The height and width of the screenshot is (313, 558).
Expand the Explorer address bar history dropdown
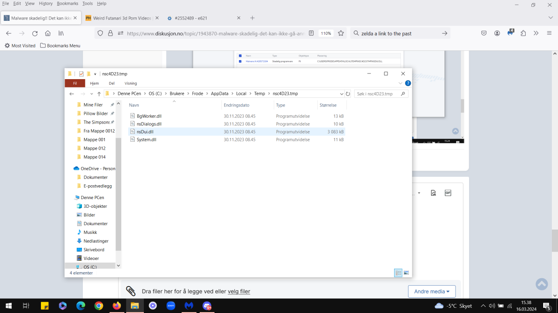pyautogui.click(x=341, y=94)
